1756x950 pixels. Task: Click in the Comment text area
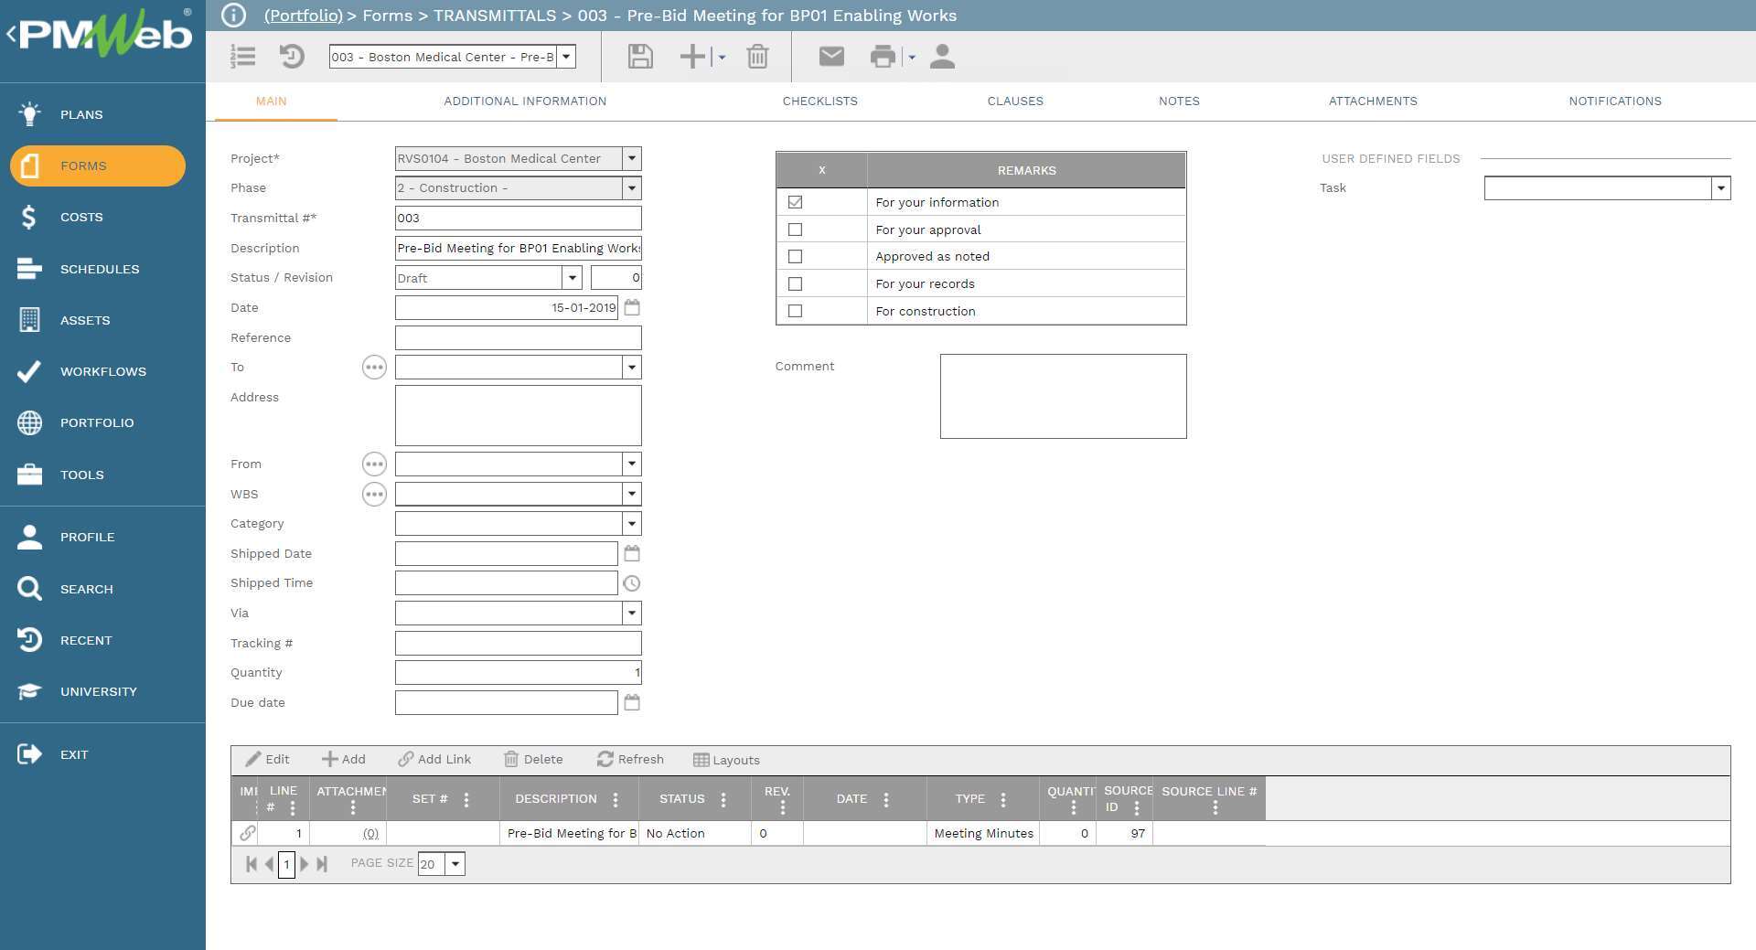1063,397
